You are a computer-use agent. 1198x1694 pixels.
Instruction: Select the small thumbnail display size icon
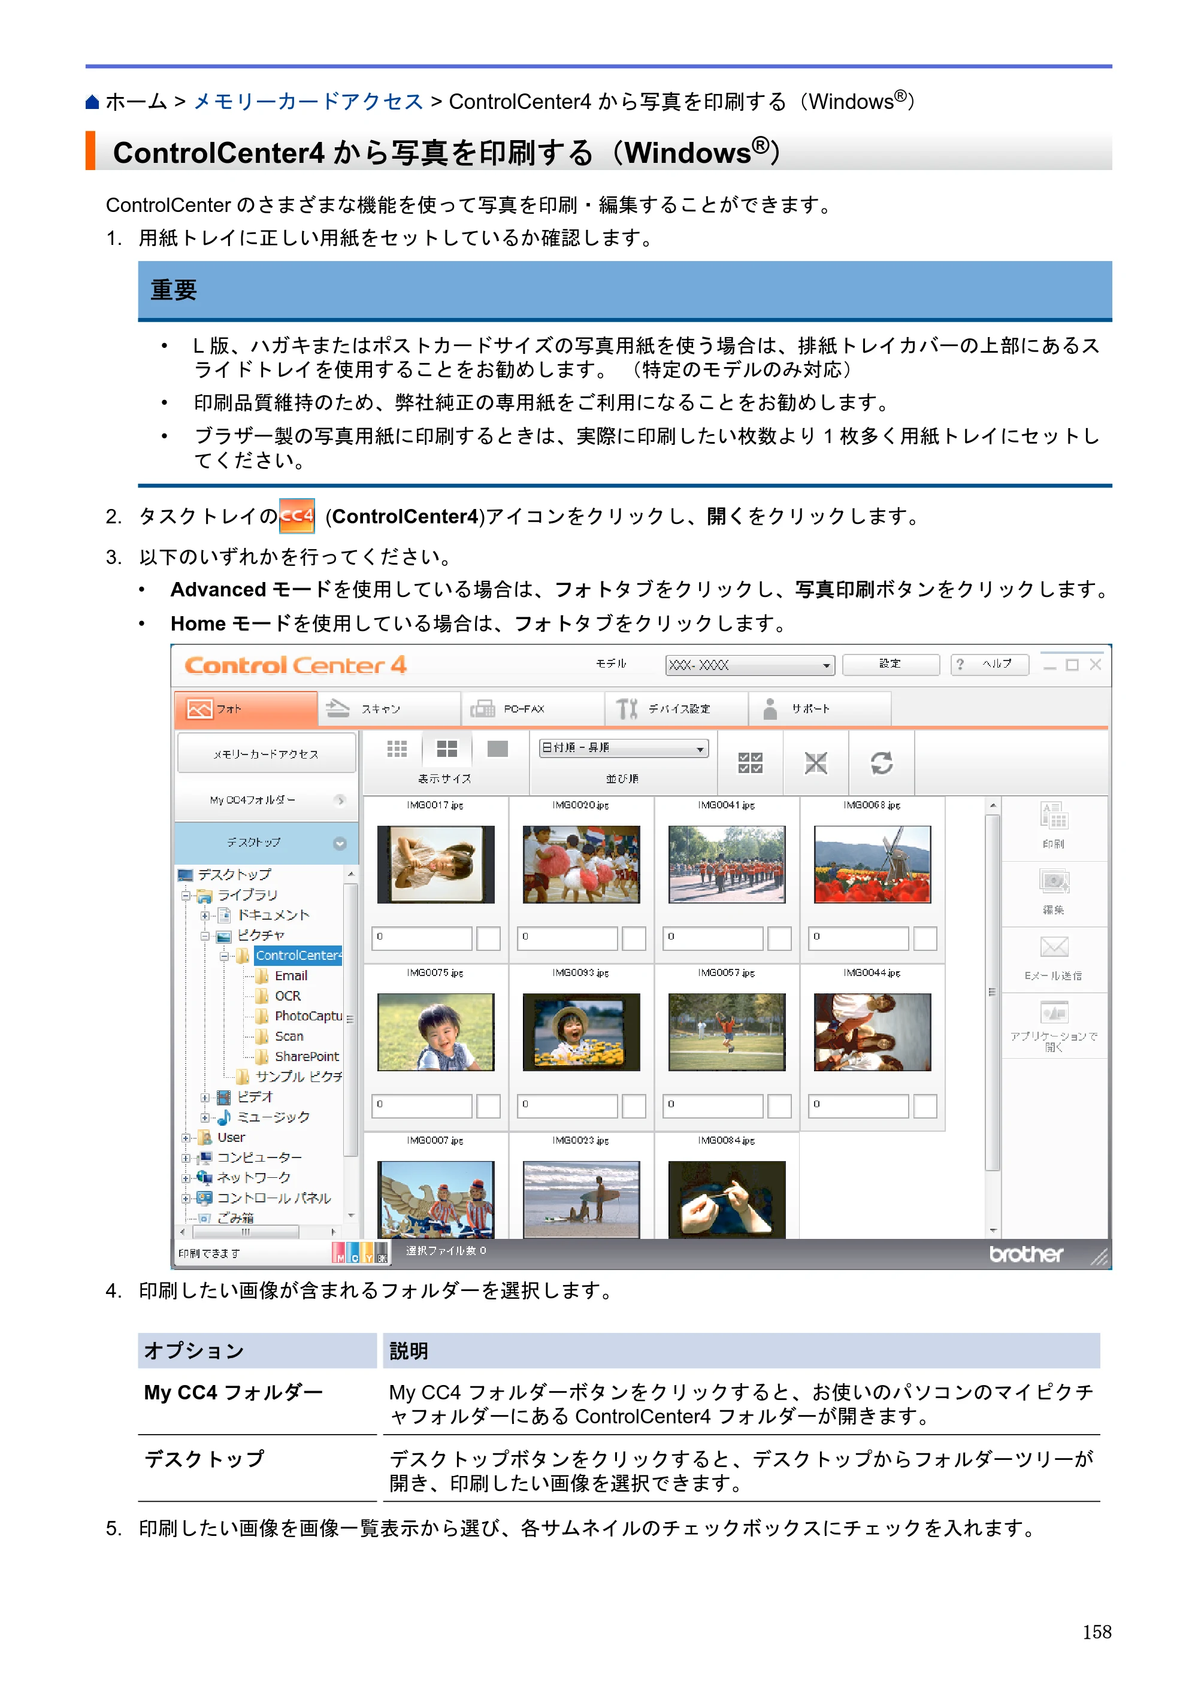pyautogui.click(x=397, y=750)
